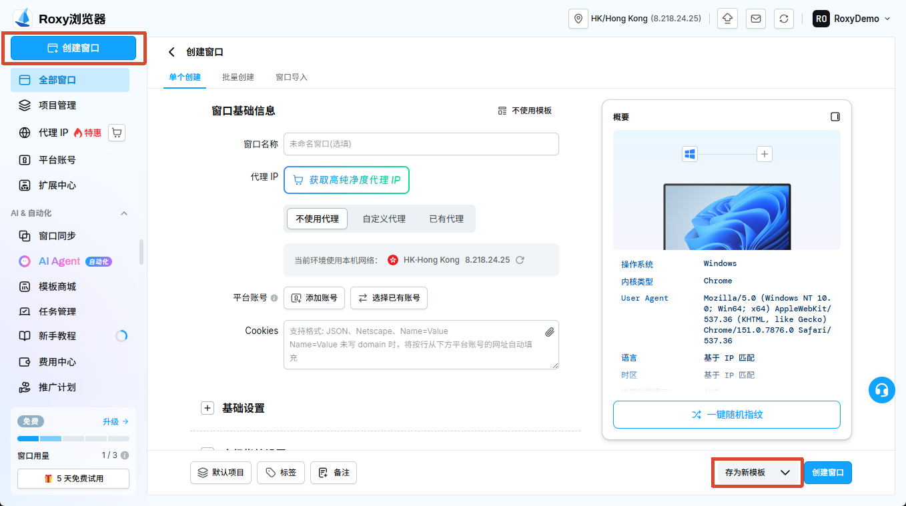Open the mail envelope icon
This screenshot has width=906, height=506.
[x=756, y=19]
